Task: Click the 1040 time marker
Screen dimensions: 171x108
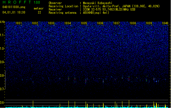Action: pyautogui.click(x=165, y=23)
